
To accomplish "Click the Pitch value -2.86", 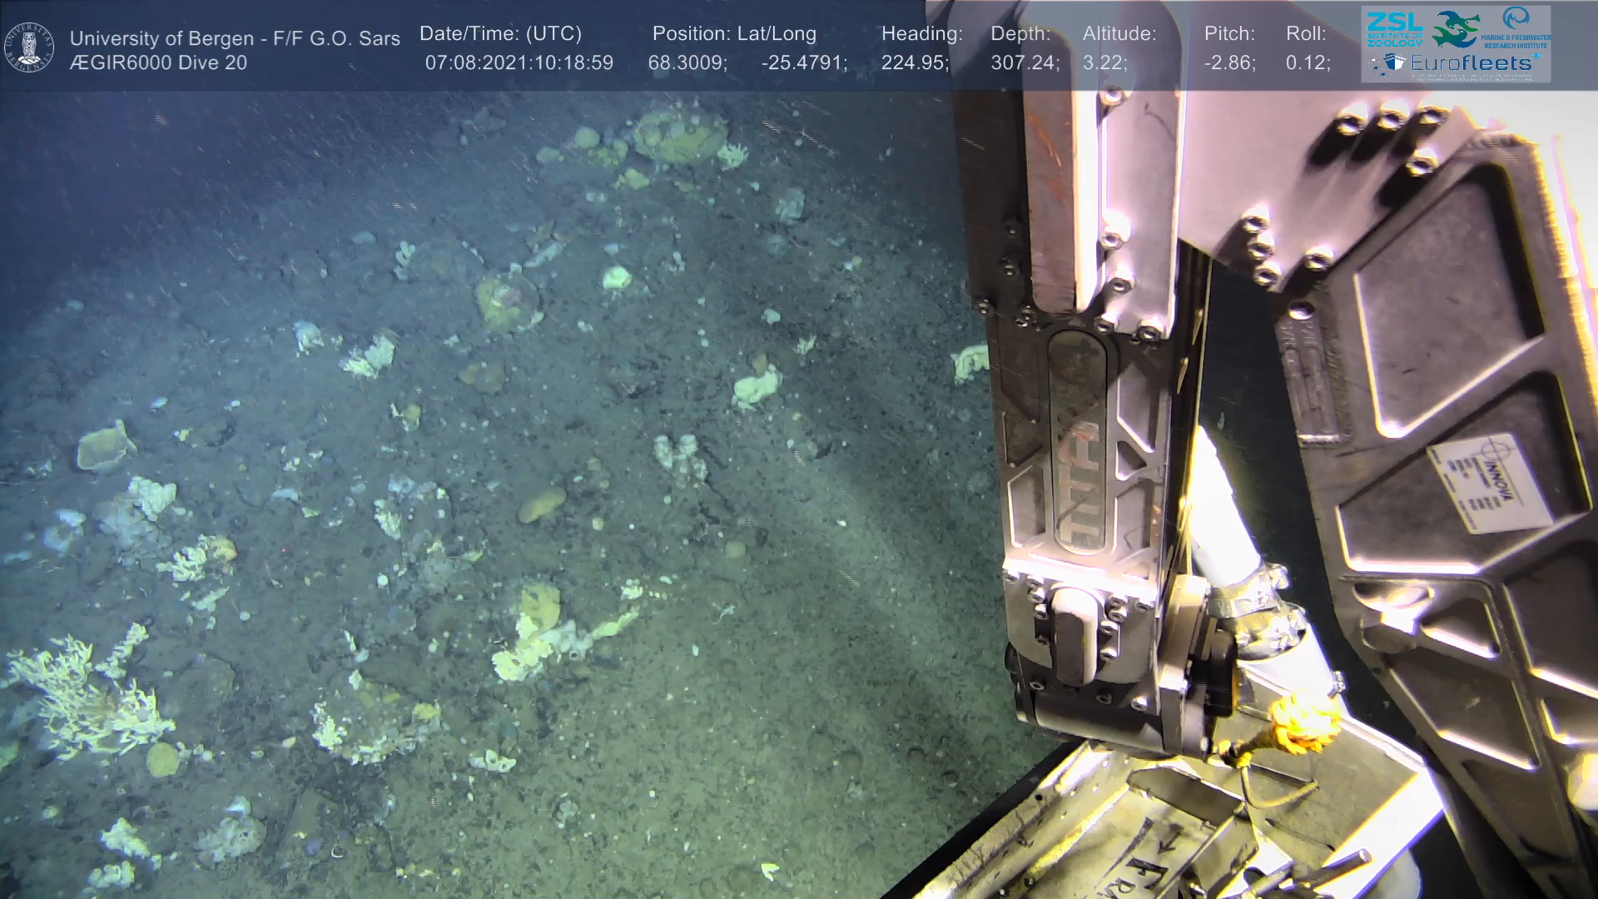I will click(1229, 63).
